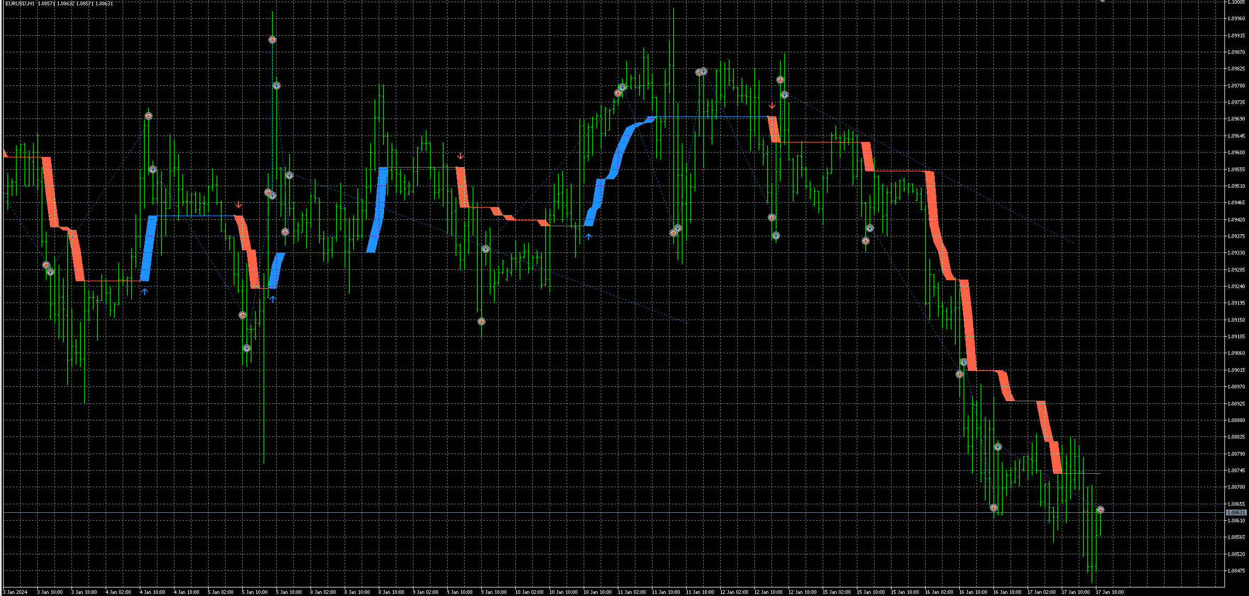The width and height of the screenshot is (1249, 596).
Task: Click the 8 Jan 10:00 time label
Action: tap(357, 592)
